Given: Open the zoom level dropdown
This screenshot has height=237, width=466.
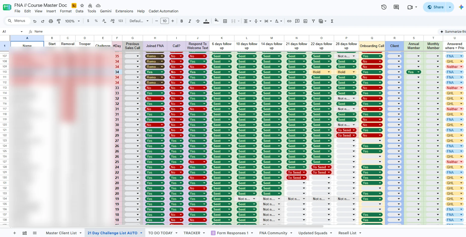Looking at the screenshot, I should coord(72,21).
